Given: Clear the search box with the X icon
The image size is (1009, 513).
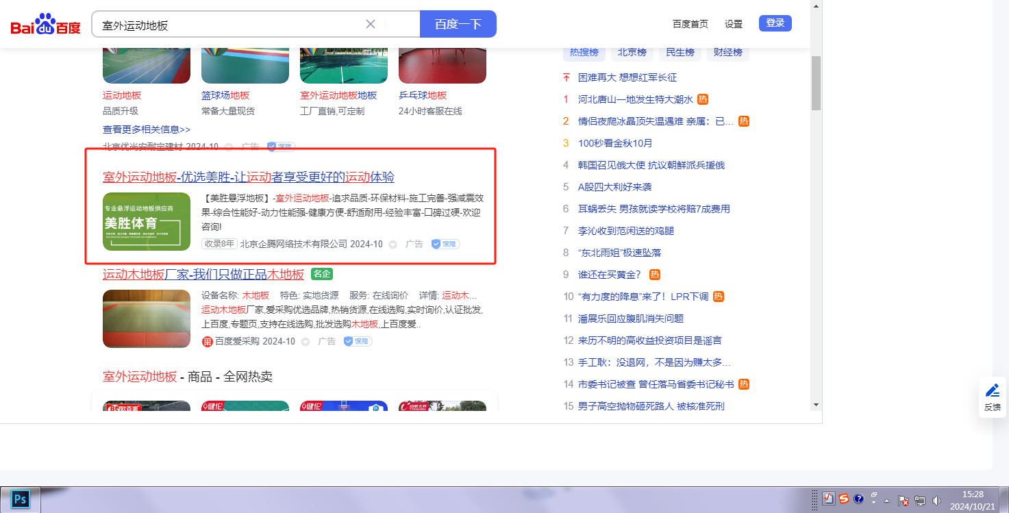Looking at the screenshot, I should (x=371, y=24).
